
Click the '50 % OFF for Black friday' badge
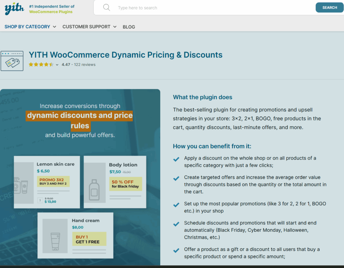[x=126, y=184]
